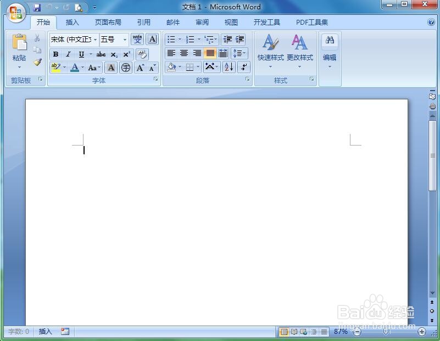Click the Paste clipboard icon

19,43
